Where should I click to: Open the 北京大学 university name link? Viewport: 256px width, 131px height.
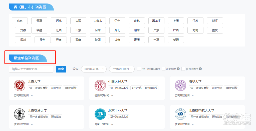pos(34,81)
